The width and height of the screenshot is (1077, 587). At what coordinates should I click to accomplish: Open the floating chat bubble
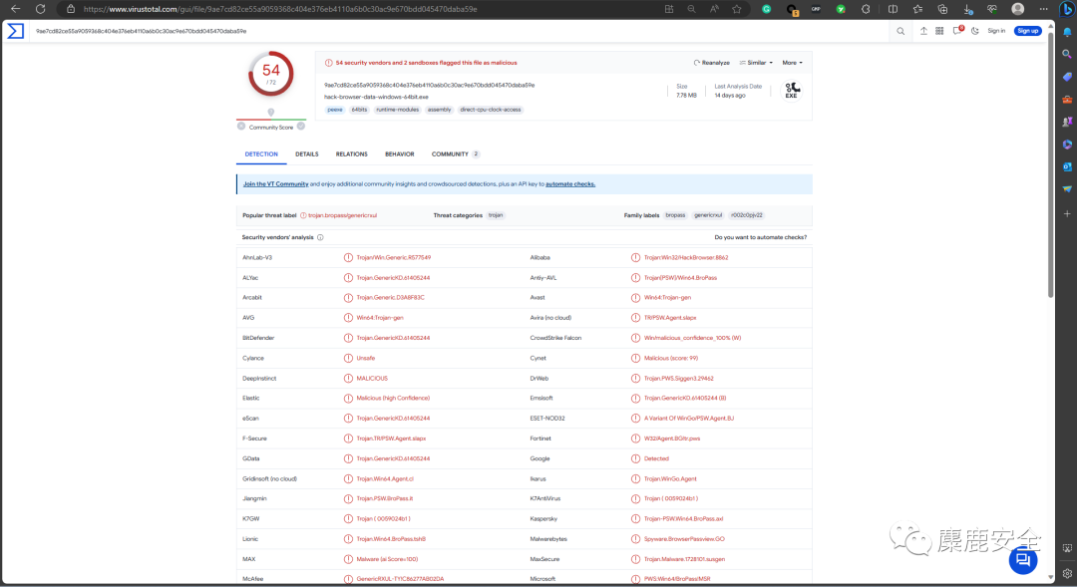point(1023,560)
